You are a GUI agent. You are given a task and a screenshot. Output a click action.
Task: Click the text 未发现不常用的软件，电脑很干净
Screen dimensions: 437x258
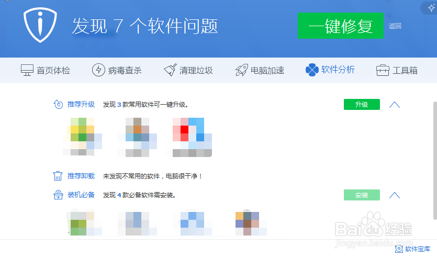pyautogui.click(x=152, y=176)
